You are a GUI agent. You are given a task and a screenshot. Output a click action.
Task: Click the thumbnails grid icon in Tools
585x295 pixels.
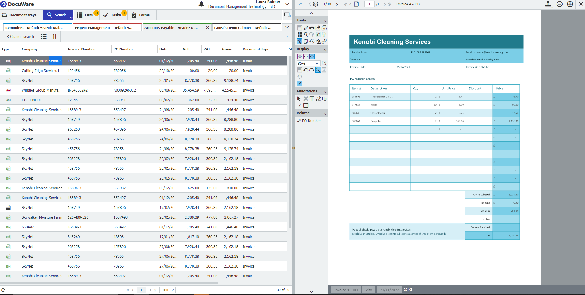tap(300, 35)
